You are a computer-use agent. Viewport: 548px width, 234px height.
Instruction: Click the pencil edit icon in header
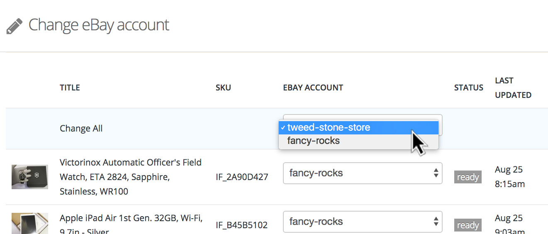coord(15,26)
